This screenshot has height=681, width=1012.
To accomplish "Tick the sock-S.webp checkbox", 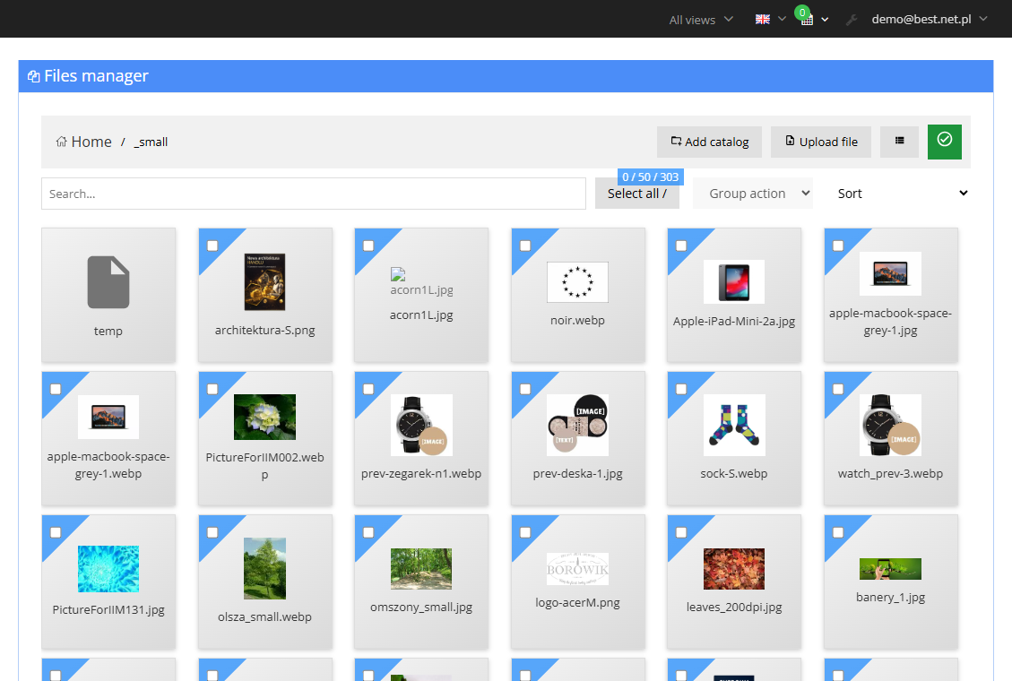I will (681, 389).
